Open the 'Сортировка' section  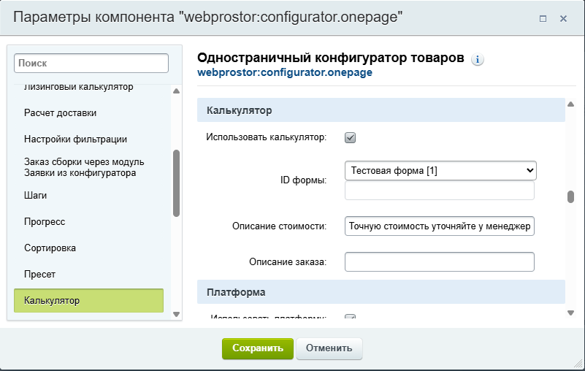click(50, 248)
